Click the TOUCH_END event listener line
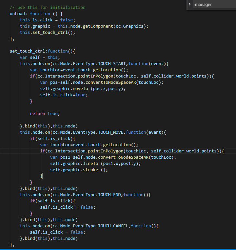The height and width of the screenshot is (250, 236). point(85,195)
